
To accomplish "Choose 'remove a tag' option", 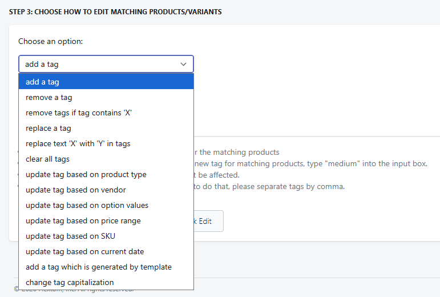I will pyautogui.click(x=106, y=98).
